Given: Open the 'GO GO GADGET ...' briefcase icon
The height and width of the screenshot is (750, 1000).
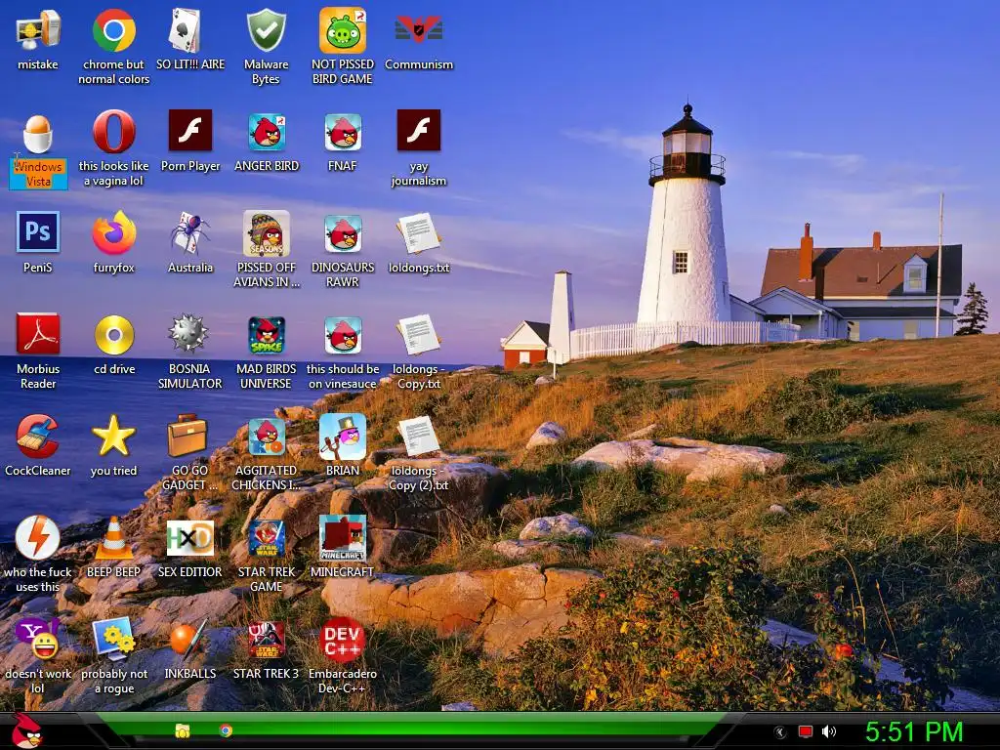Looking at the screenshot, I should point(187,436).
